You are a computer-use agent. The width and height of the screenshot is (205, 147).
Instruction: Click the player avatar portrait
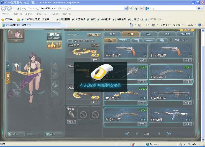click(x=16, y=34)
